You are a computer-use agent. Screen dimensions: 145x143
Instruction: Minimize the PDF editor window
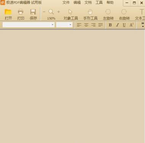(127, 3)
